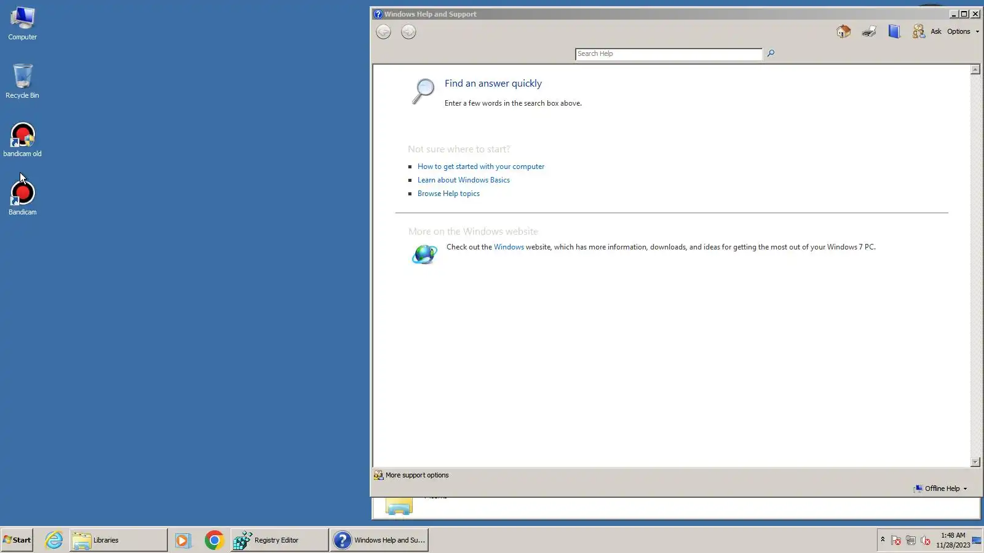This screenshot has width=984, height=553.
Task: Click the Windows Help and Support taskbar button
Action: coord(379,540)
